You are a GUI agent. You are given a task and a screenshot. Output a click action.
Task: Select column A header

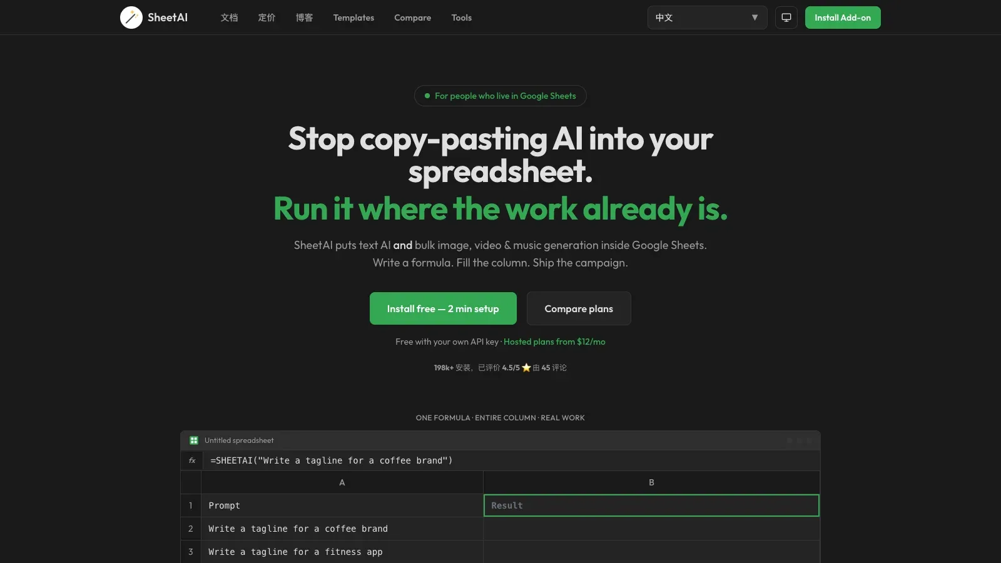342,482
